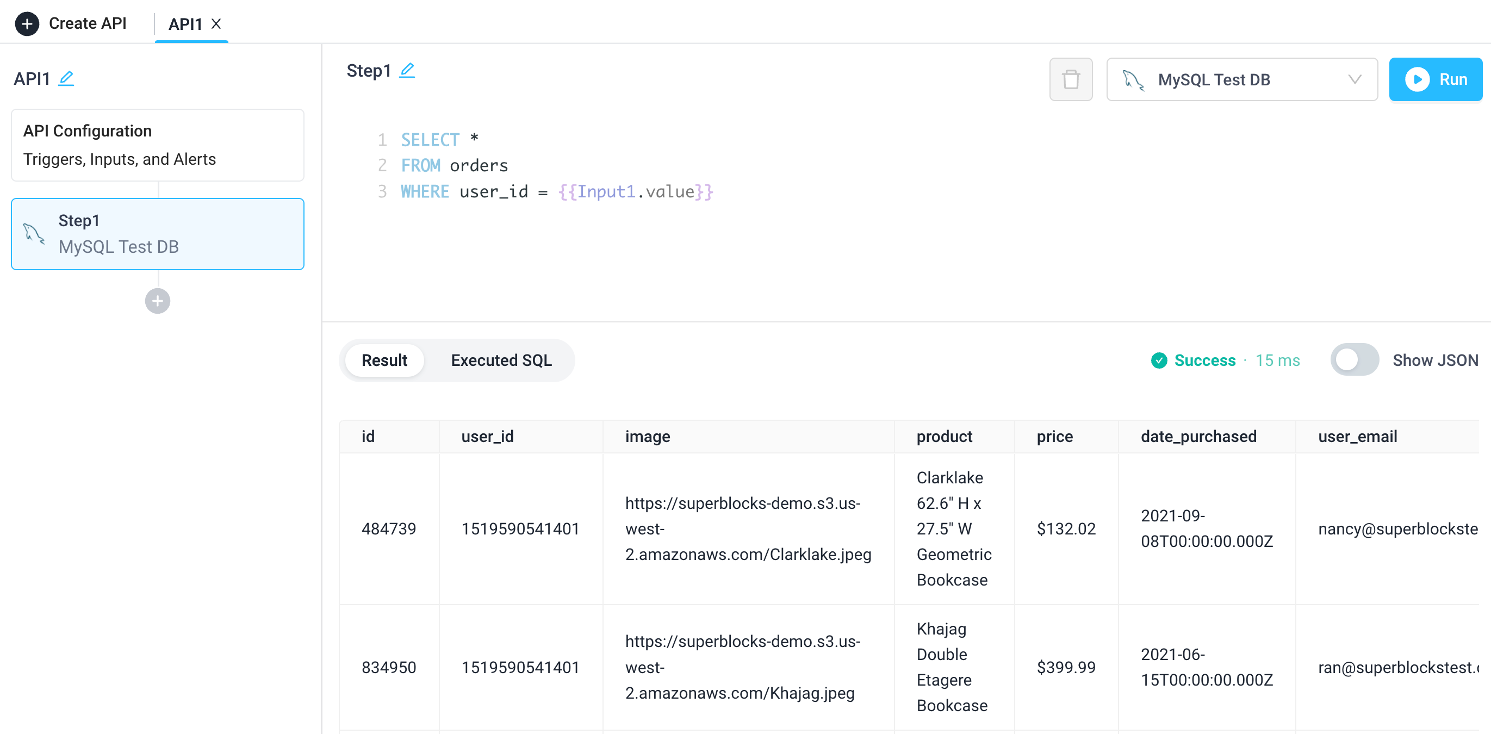Select the Result tab
The height and width of the screenshot is (734, 1491).
pyautogui.click(x=384, y=360)
